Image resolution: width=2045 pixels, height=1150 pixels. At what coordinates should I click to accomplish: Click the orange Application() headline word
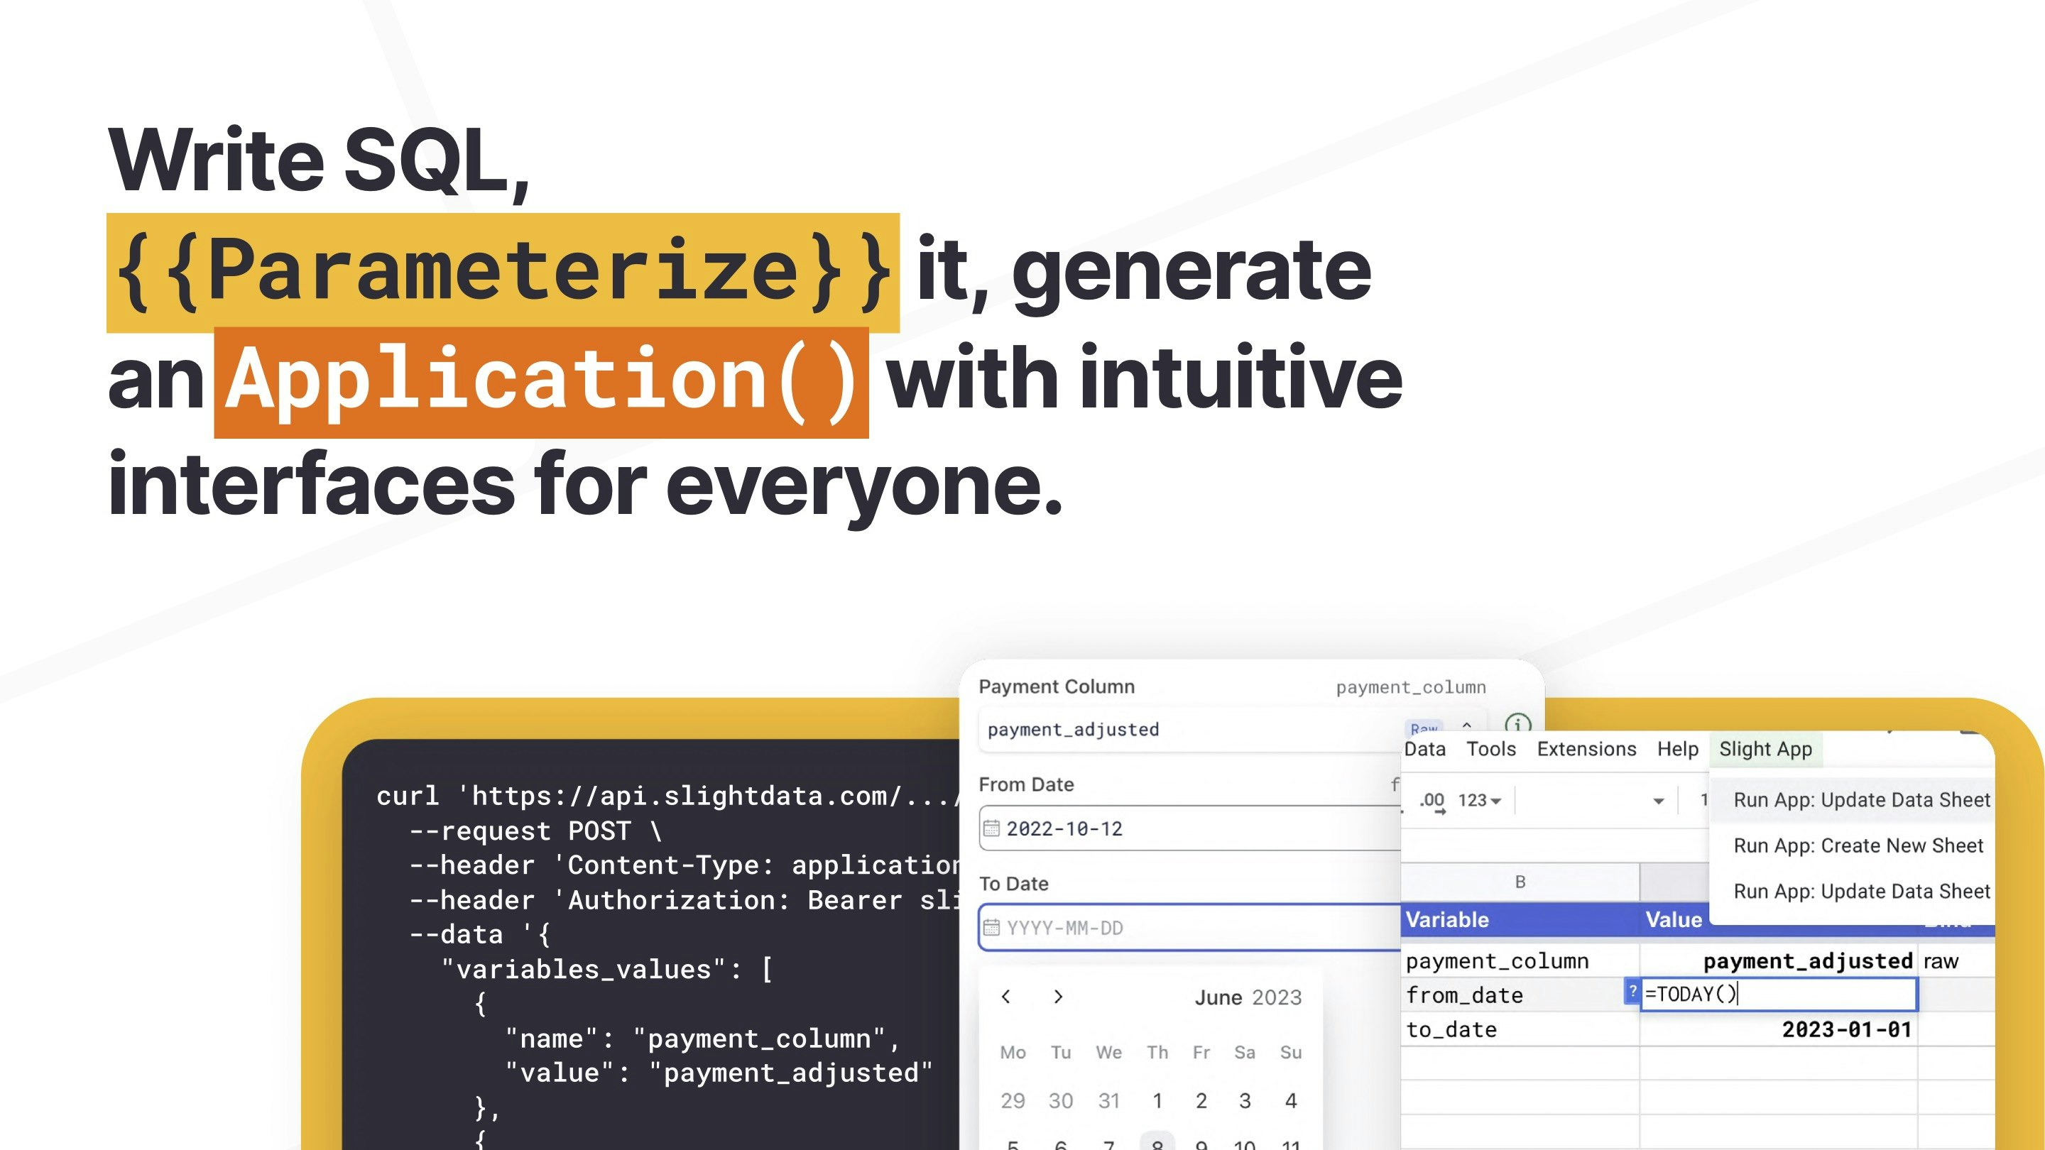541,382
